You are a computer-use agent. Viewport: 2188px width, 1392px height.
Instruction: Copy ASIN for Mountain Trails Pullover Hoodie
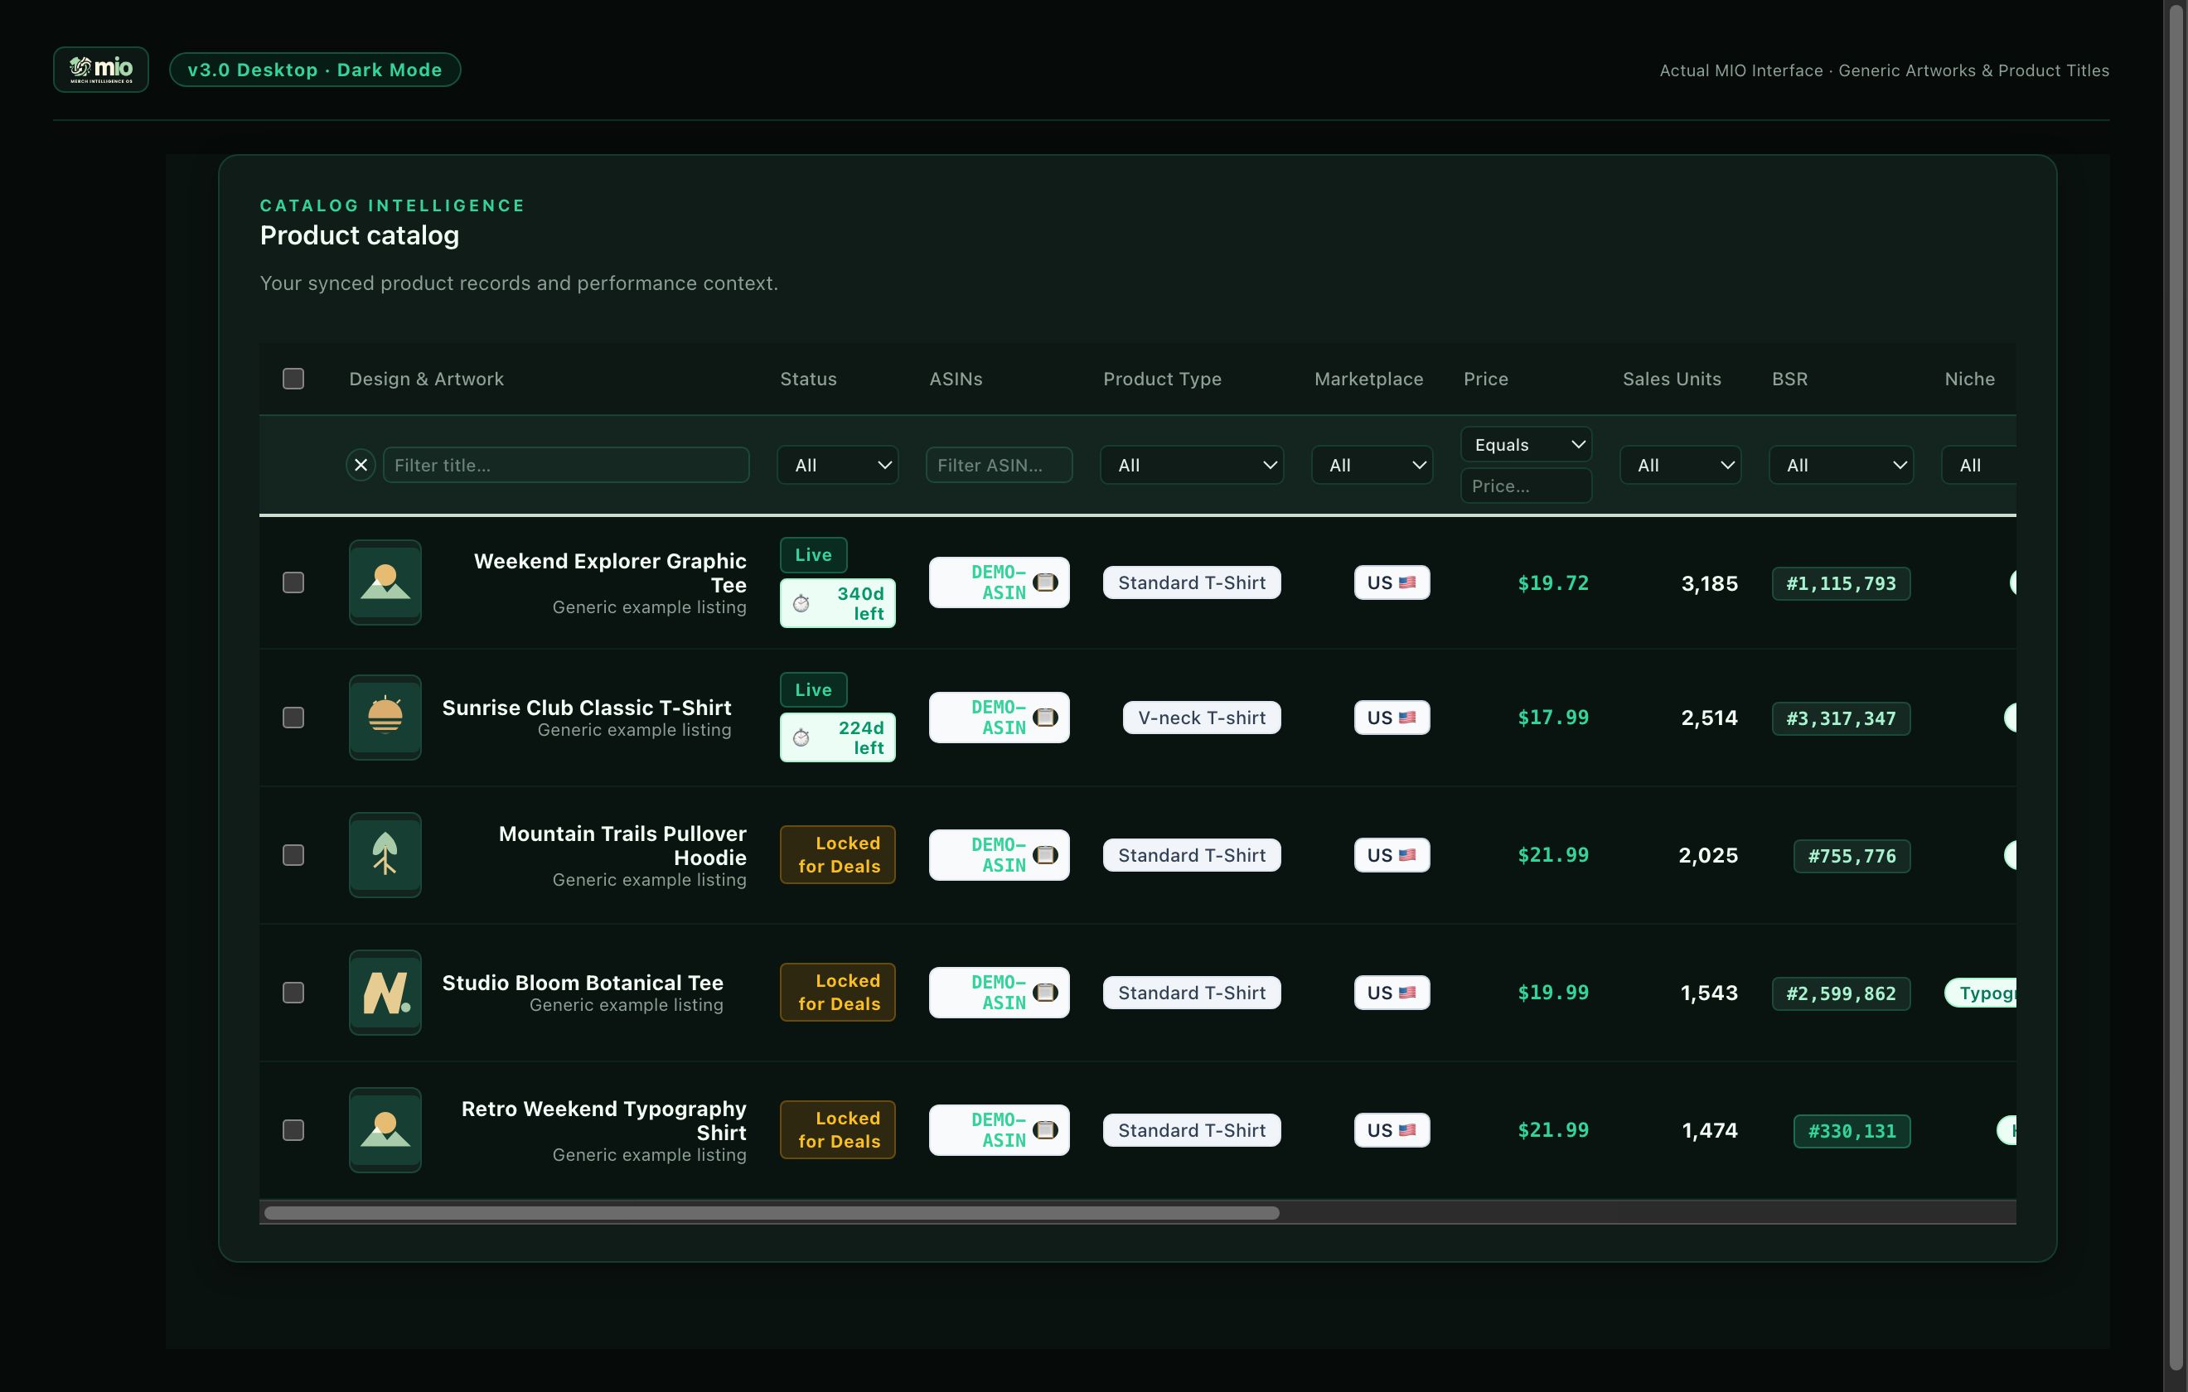pos(1046,855)
